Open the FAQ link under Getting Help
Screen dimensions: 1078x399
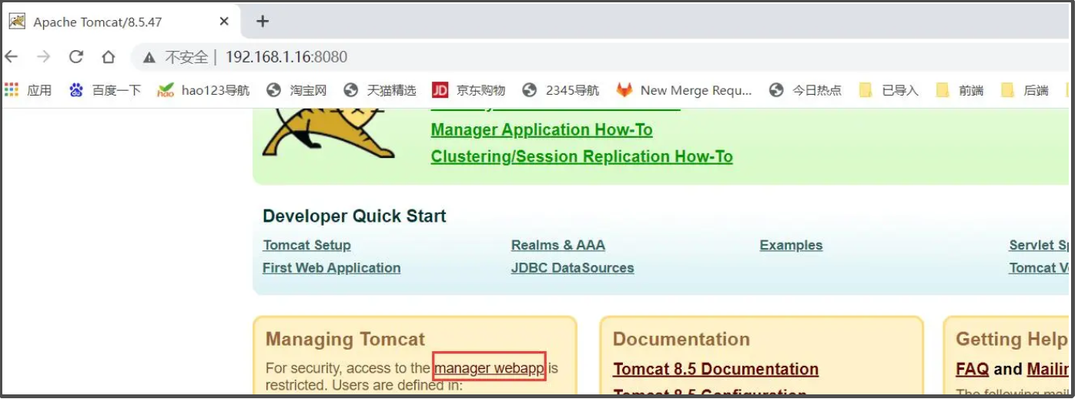click(x=972, y=369)
